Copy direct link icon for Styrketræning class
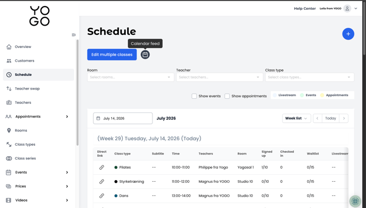 (x=102, y=181)
